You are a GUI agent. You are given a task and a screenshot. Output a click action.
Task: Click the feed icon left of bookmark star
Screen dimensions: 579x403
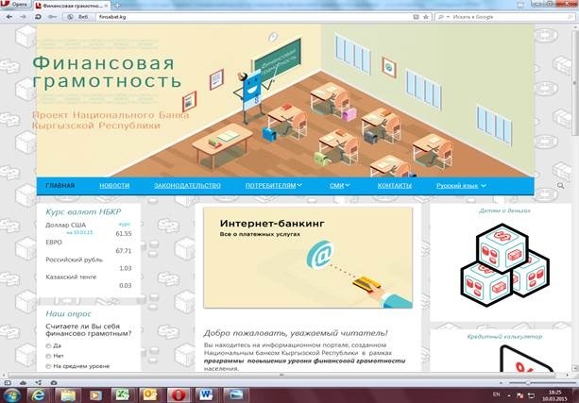[x=416, y=17]
